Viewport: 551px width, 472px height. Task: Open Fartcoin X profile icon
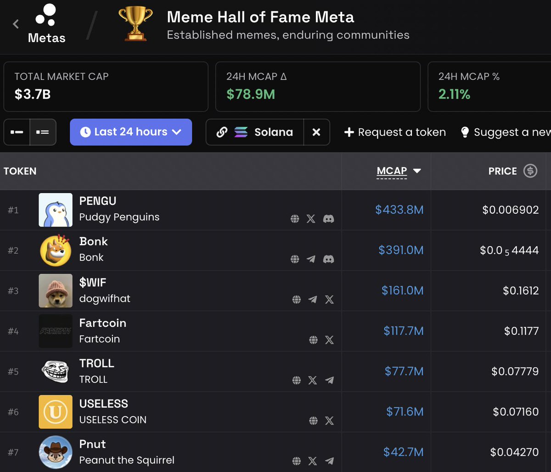point(329,340)
